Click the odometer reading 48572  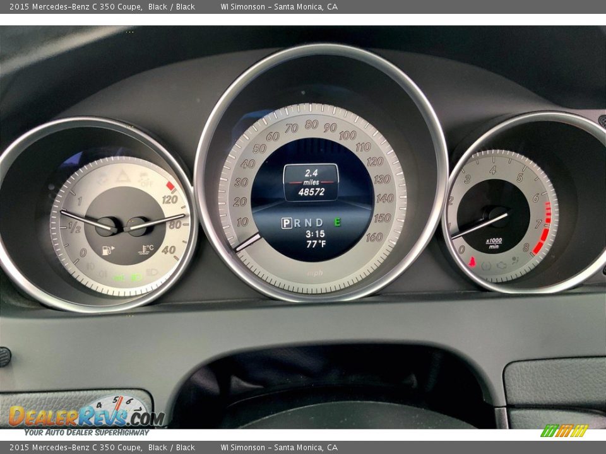311,192
